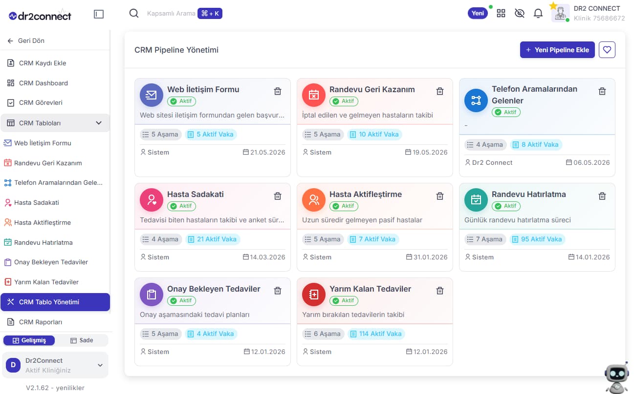Select CRM Tablo Yönetimi sidebar item
This screenshot has width=634, height=394.
coord(55,302)
